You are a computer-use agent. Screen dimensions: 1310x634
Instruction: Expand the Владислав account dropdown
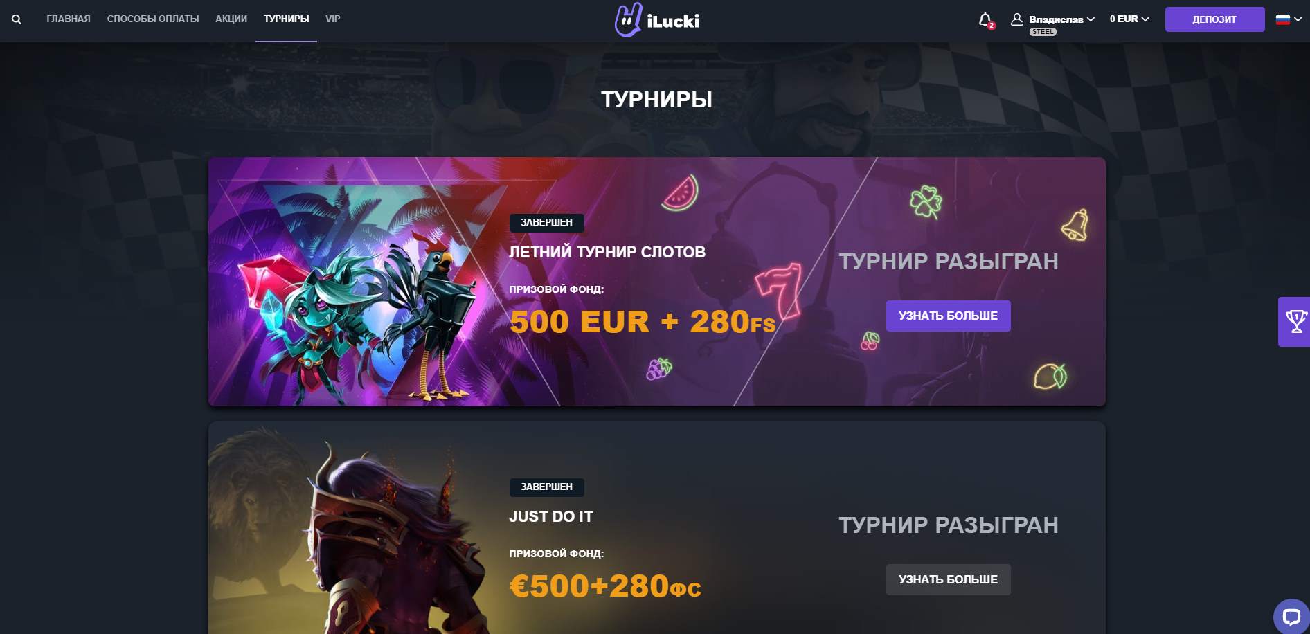(x=1061, y=19)
